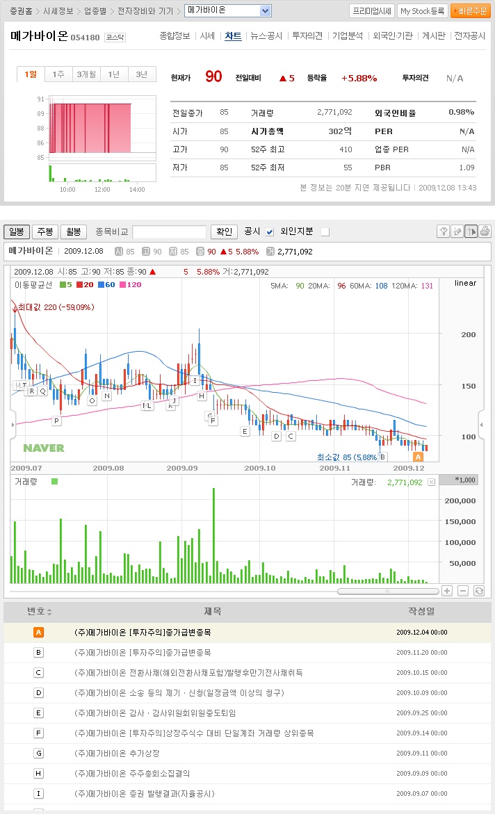The width and height of the screenshot is (495, 814).
Task: Click the E icon in list row
Action: coord(38,713)
